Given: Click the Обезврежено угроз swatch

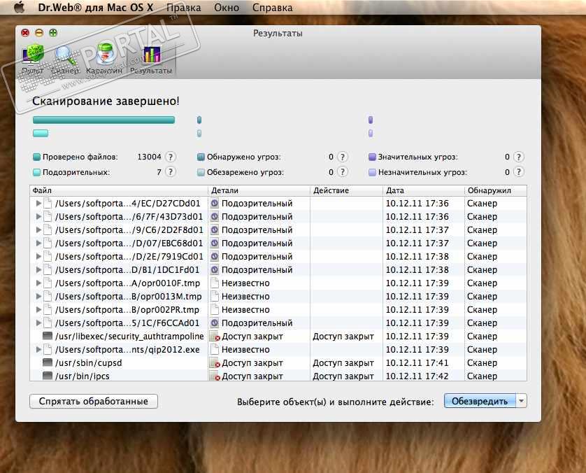Looking at the screenshot, I should click(x=201, y=172).
